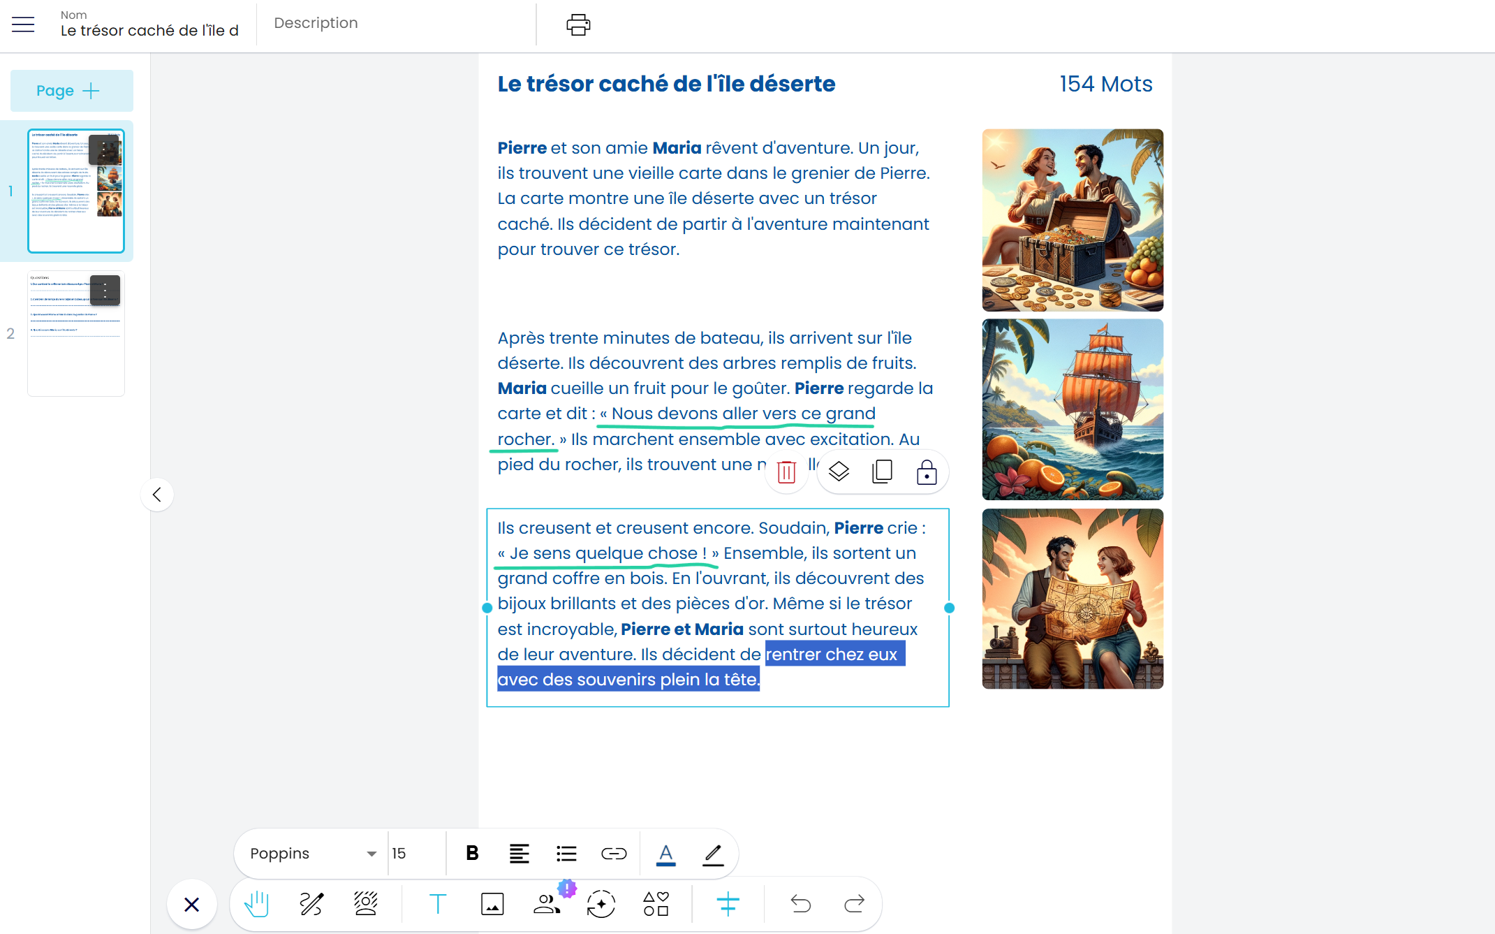Delete the selected text box
1495x934 pixels.
tap(786, 472)
